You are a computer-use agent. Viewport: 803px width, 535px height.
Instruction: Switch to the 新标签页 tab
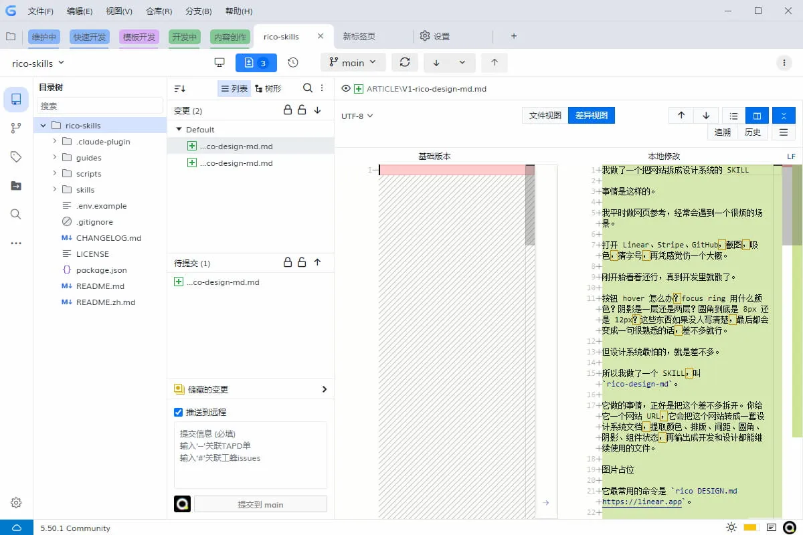tap(359, 36)
